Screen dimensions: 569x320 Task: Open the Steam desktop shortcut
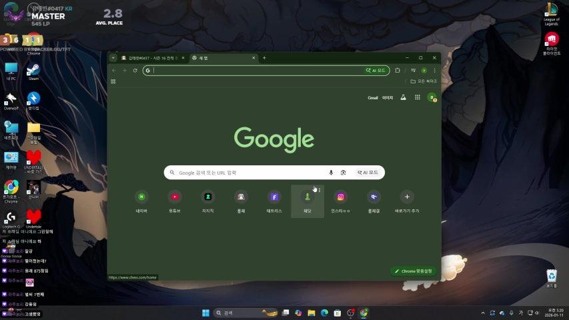pyautogui.click(x=33, y=71)
